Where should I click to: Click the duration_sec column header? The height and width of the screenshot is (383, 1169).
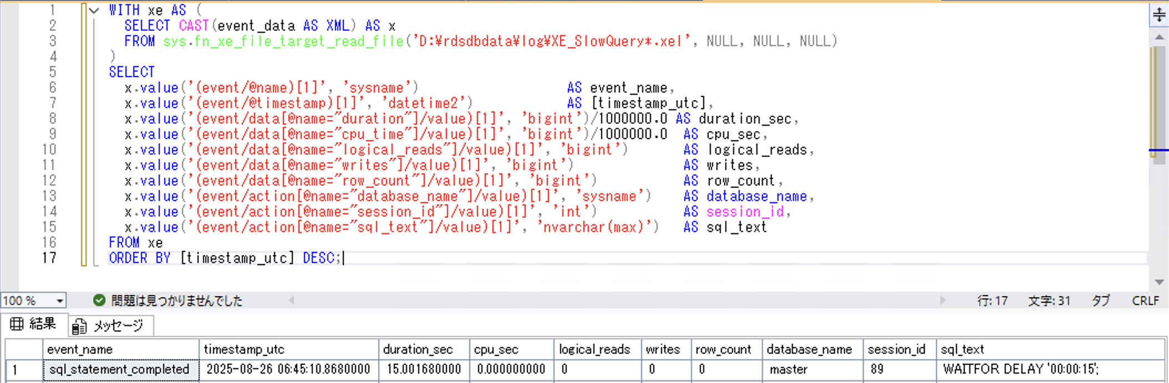point(424,349)
